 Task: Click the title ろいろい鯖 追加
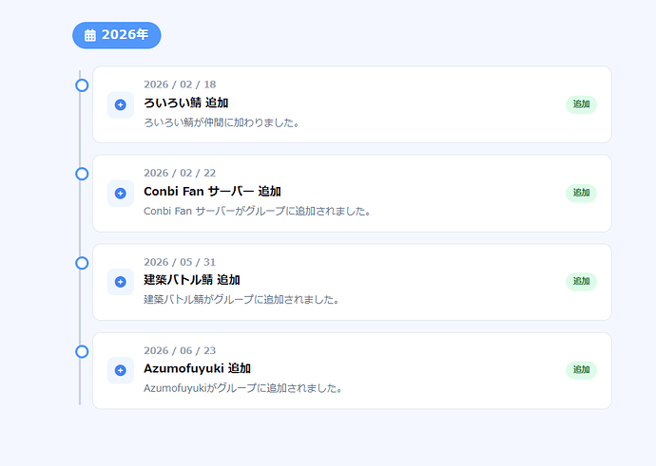pyautogui.click(x=186, y=103)
